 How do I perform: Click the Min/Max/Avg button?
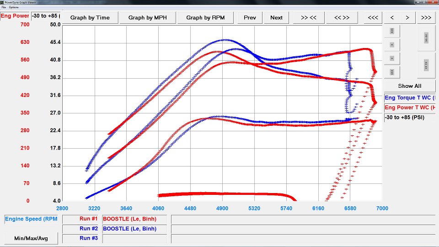(32, 238)
